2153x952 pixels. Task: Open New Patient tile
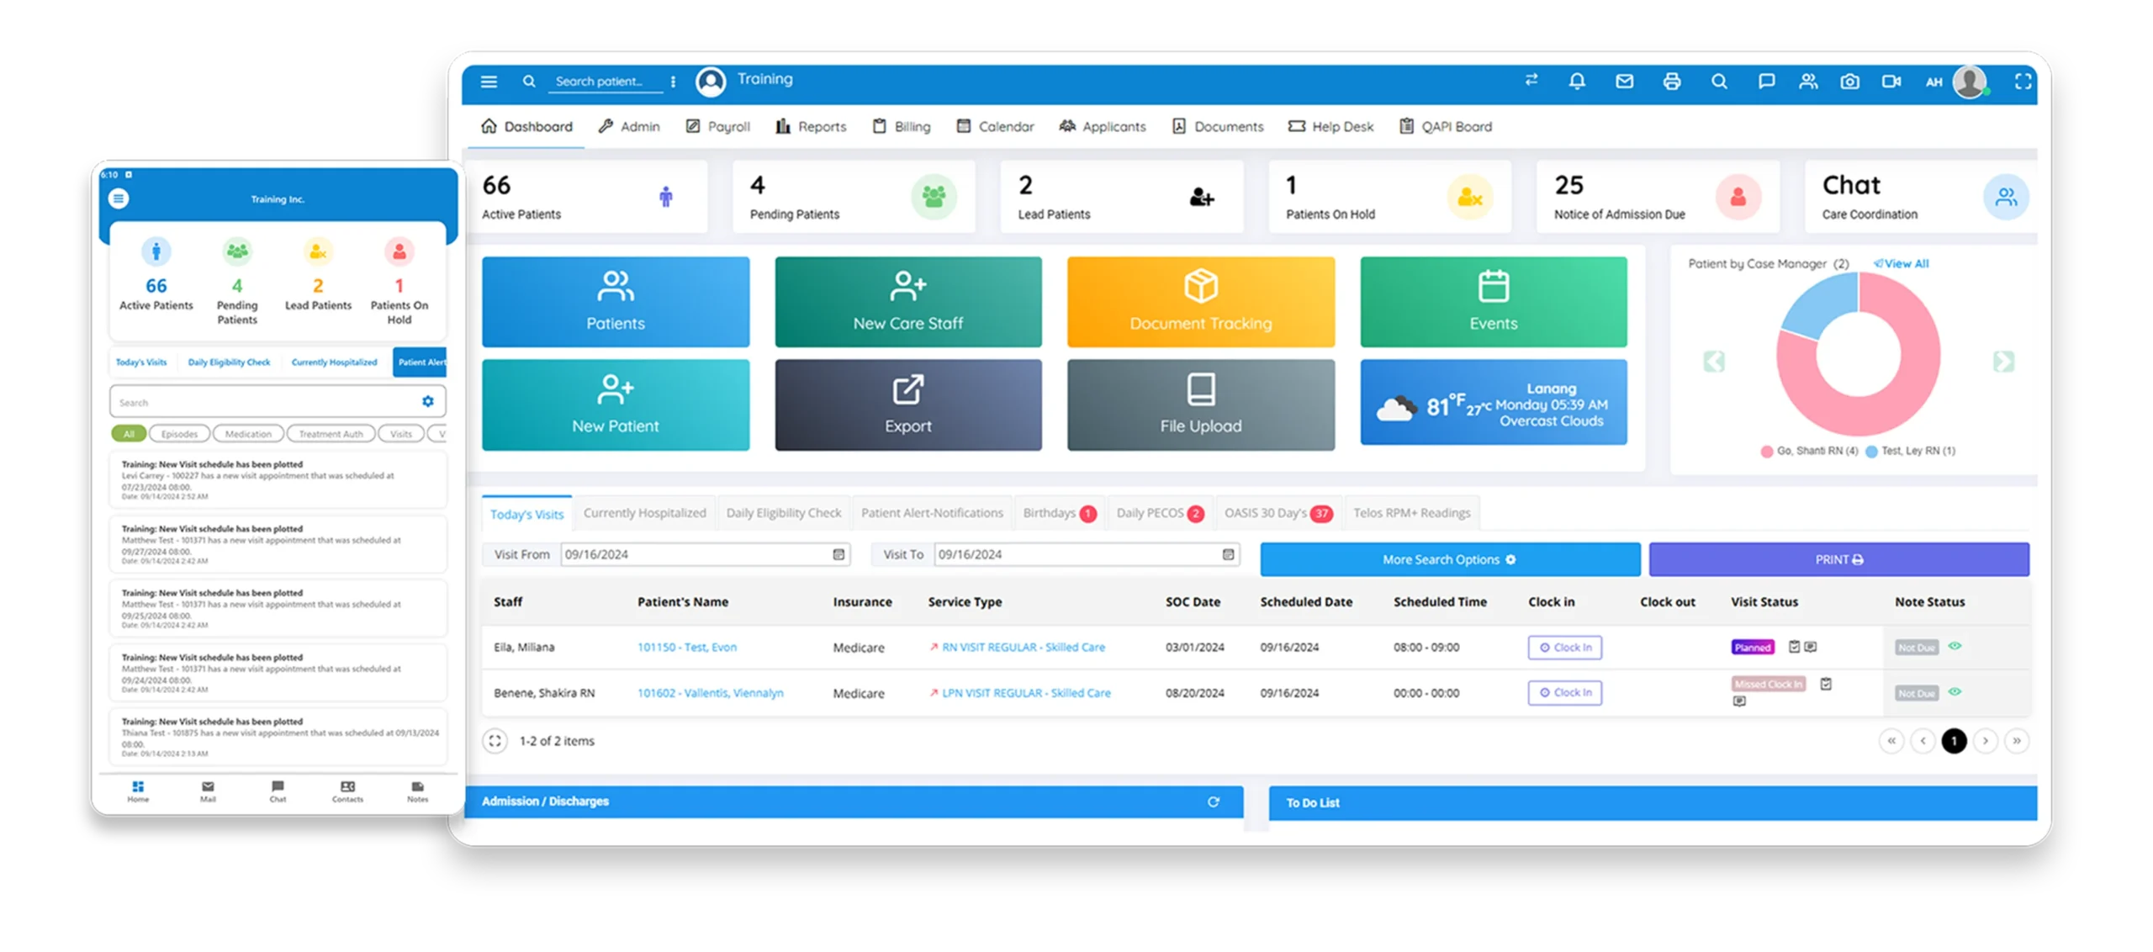[615, 405]
